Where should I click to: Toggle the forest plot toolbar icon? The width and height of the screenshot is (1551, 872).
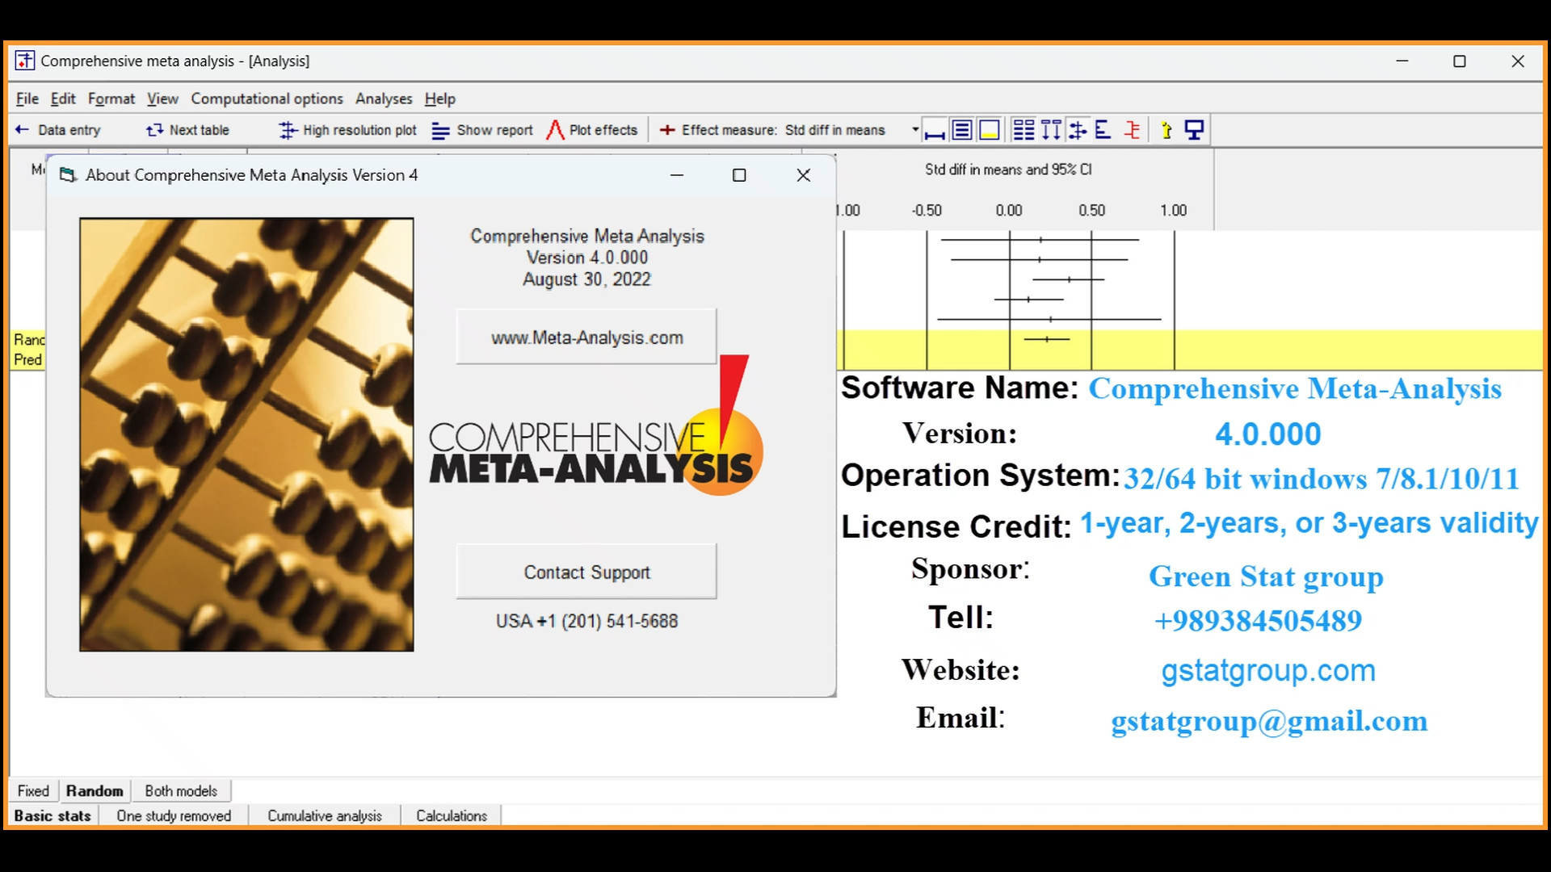(1078, 130)
